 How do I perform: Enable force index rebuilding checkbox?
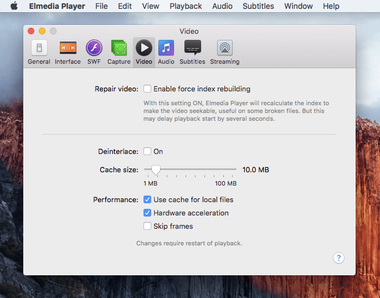tap(147, 89)
